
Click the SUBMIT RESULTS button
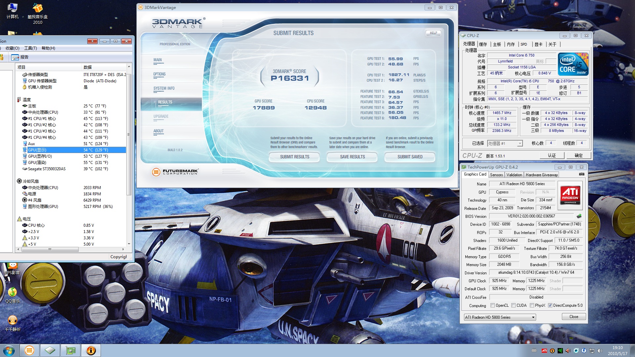(294, 157)
